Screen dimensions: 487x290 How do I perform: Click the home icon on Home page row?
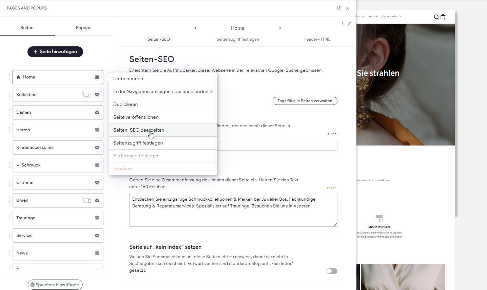(18, 77)
